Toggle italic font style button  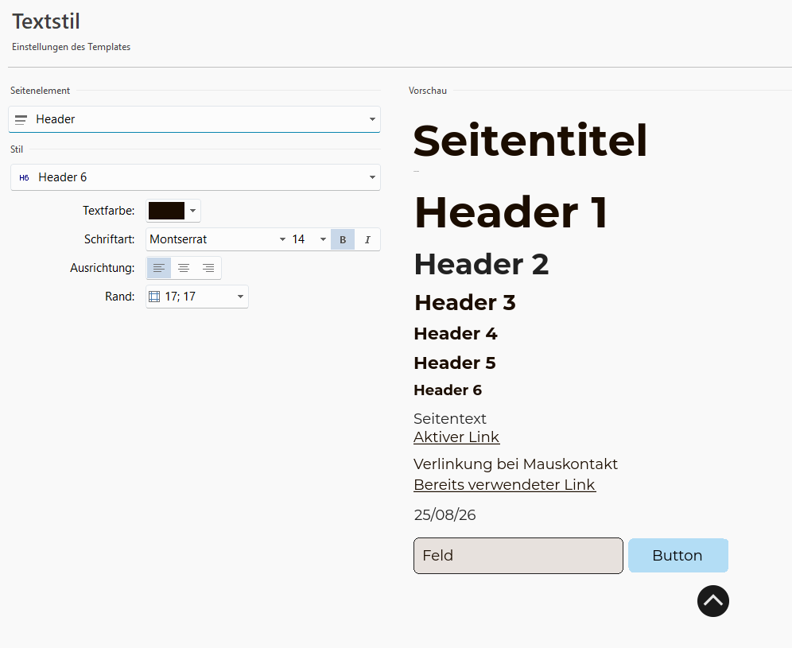[367, 239]
